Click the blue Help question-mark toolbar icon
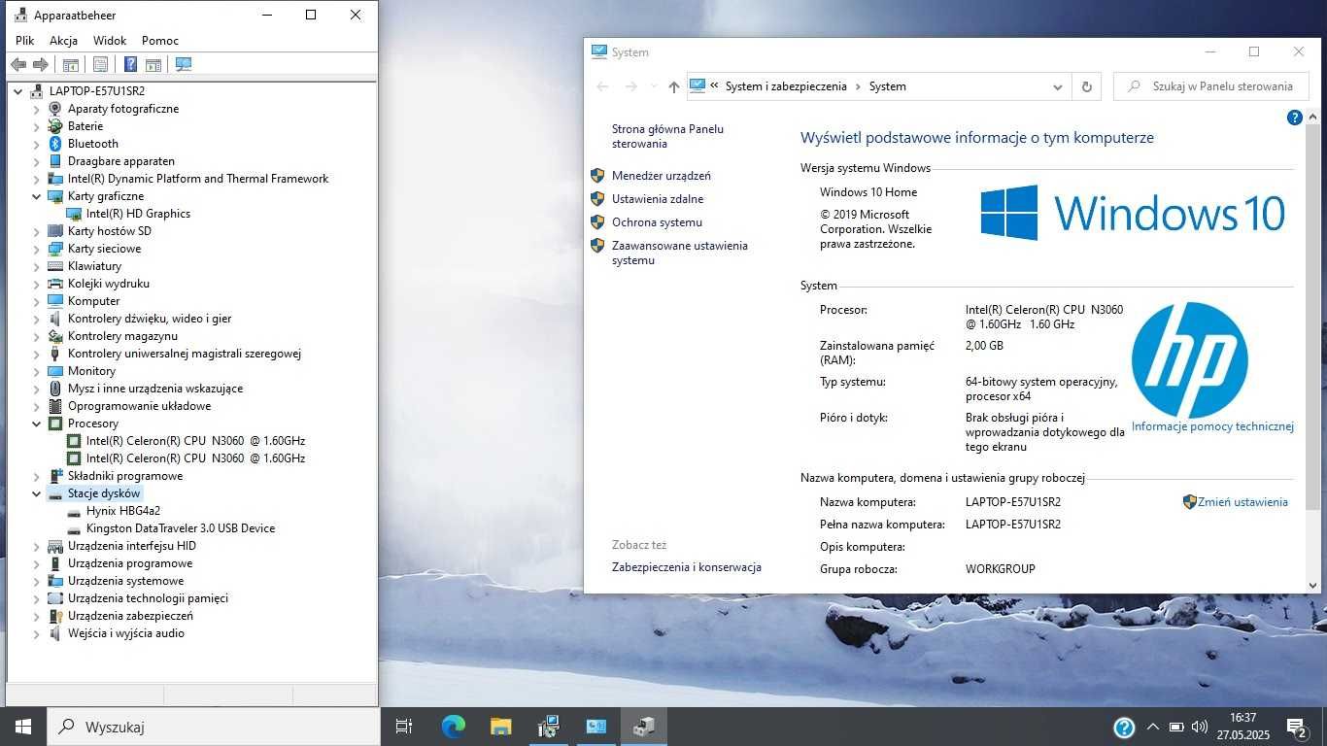The image size is (1327, 746). pos(130,64)
